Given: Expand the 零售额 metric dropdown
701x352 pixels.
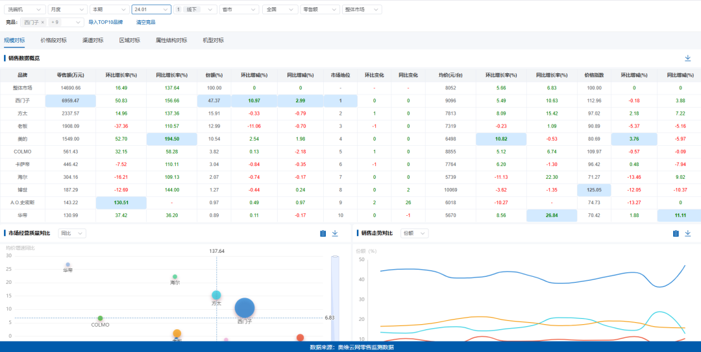Looking at the screenshot, I should click(x=321, y=10).
